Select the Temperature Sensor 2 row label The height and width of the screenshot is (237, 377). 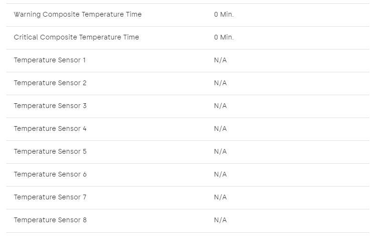pyautogui.click(x=50, y=83)
